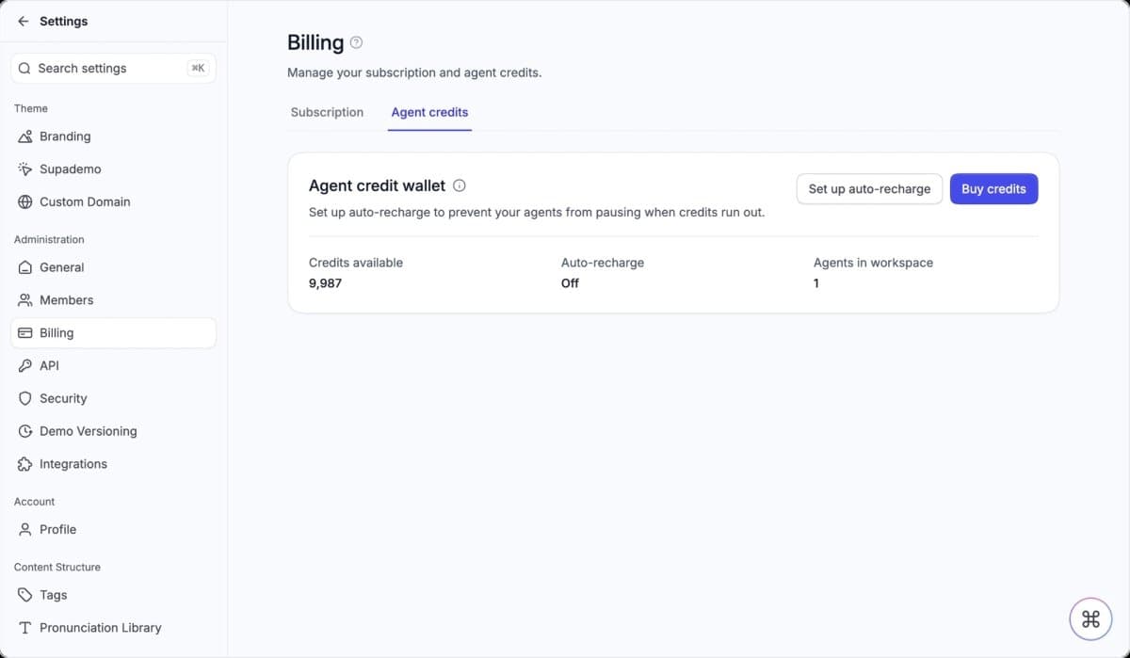The width and height of the screenshot is (1130, 658).
Task: Click the Branding icon in sidebar
Action: (x=25, y=136)
